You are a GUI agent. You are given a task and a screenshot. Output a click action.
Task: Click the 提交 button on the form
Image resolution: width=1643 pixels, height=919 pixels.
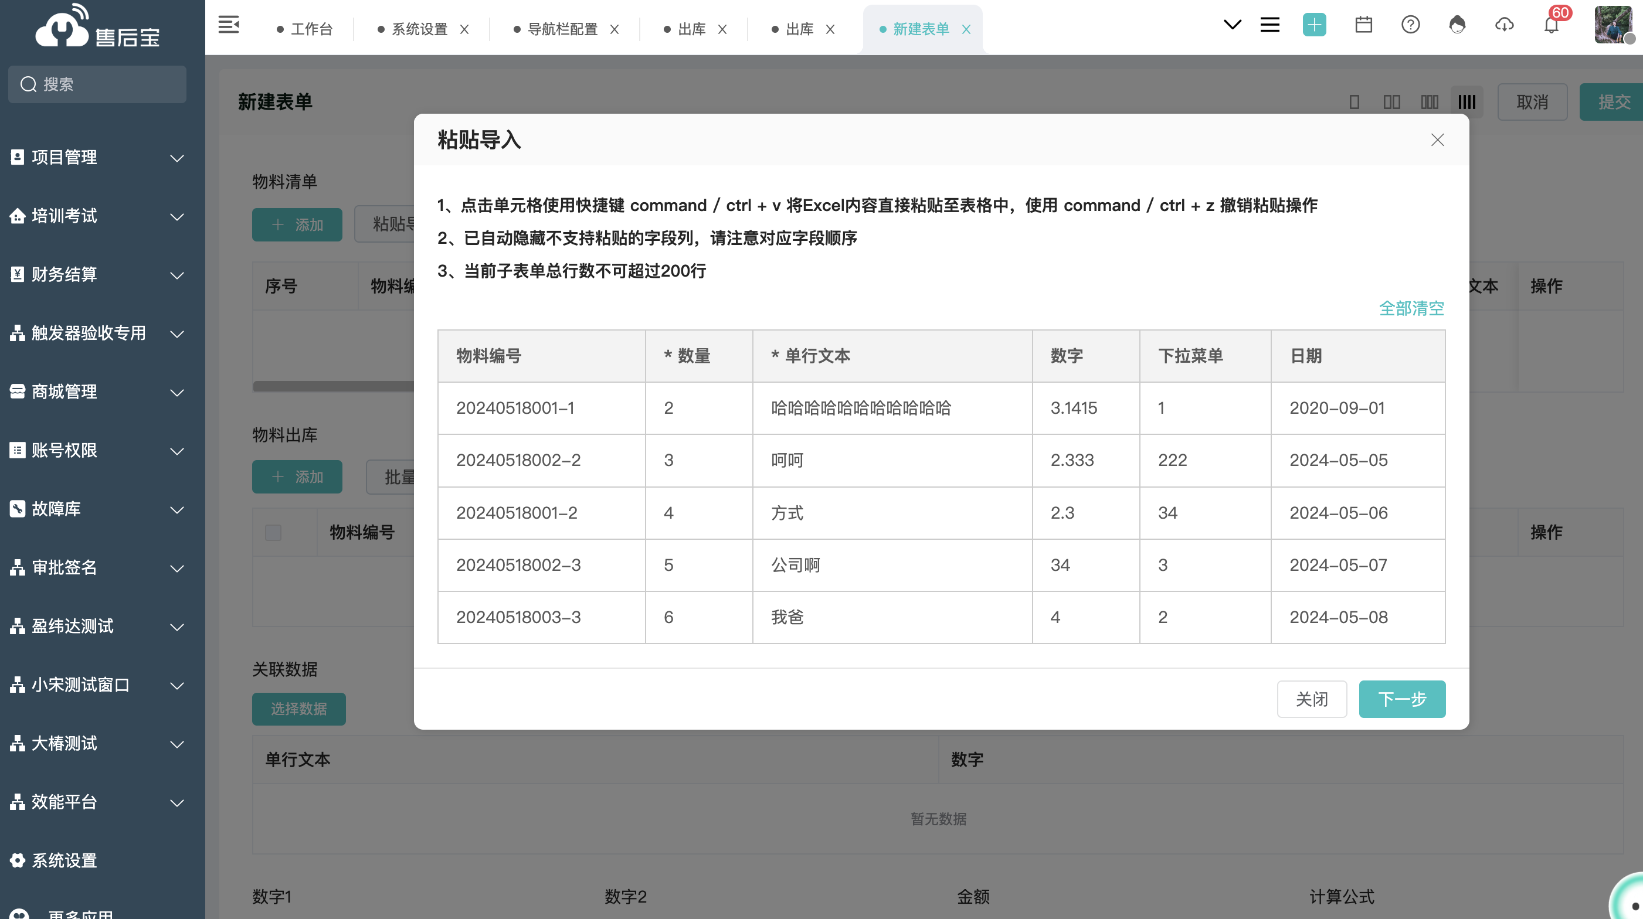(1611, 102)
